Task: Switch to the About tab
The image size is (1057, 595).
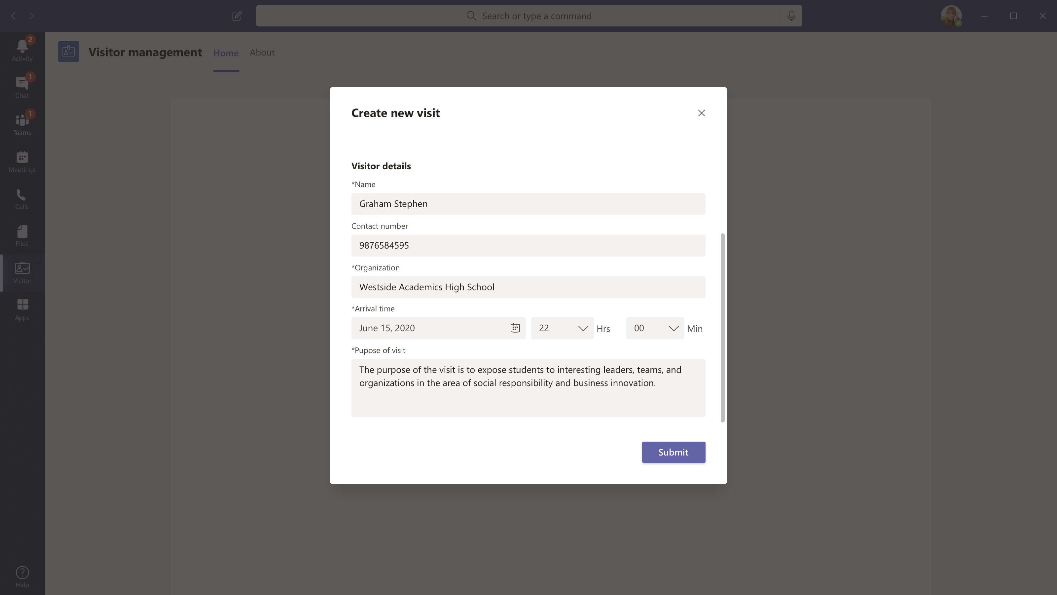Action: coord(262,53)
